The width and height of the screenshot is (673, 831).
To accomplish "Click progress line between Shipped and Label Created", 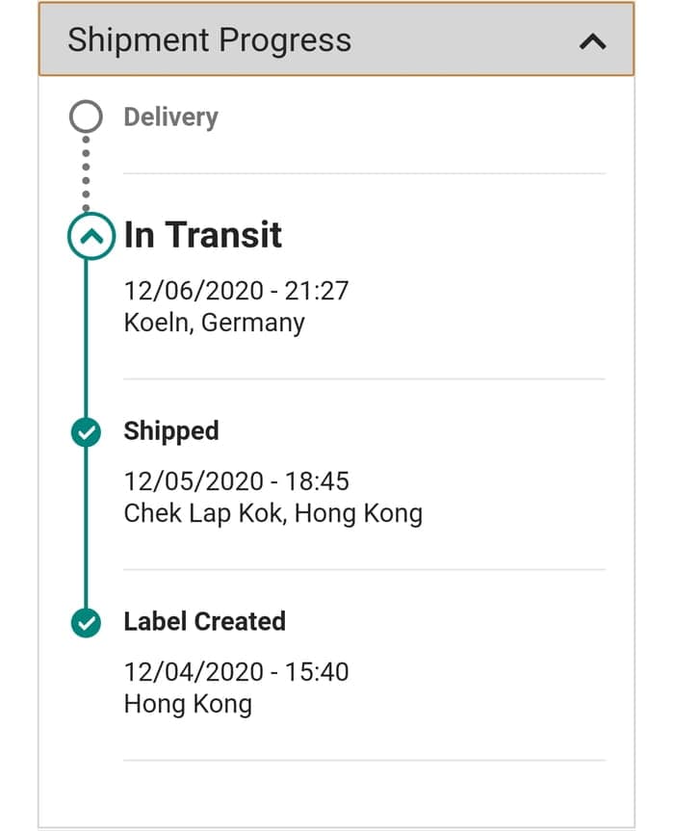I will pyautogui.click(x=86, y=528).
